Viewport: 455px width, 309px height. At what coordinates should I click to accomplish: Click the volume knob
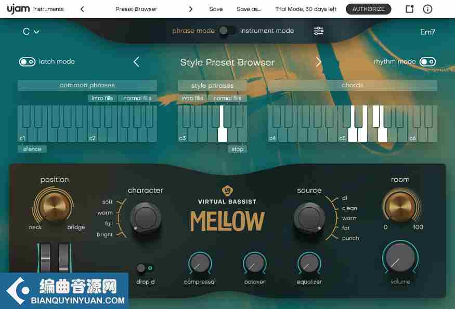click(400, 258)
